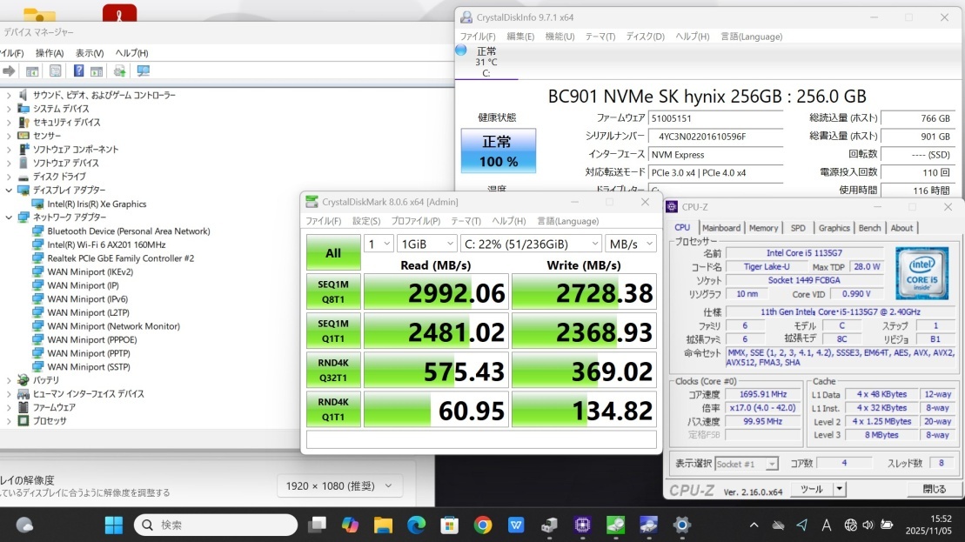Select the C: drive status indicator in CrystalDiskInfo
Viewport: 965px width, 542px height.
[486, 62]
